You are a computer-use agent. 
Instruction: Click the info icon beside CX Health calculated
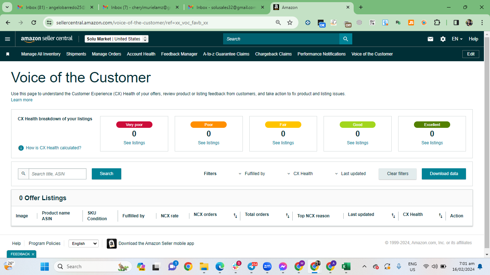(x=21, y=148)
